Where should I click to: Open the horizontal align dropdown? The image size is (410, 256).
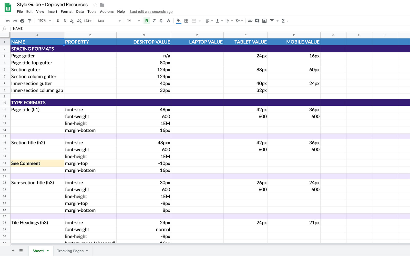[x=209, y=21]
